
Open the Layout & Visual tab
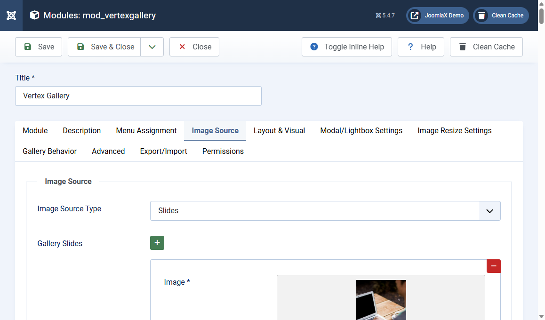coord(279,131)
